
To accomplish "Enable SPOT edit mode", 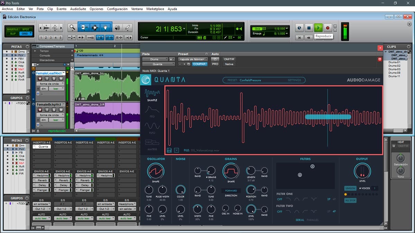I will coord(26,29).
